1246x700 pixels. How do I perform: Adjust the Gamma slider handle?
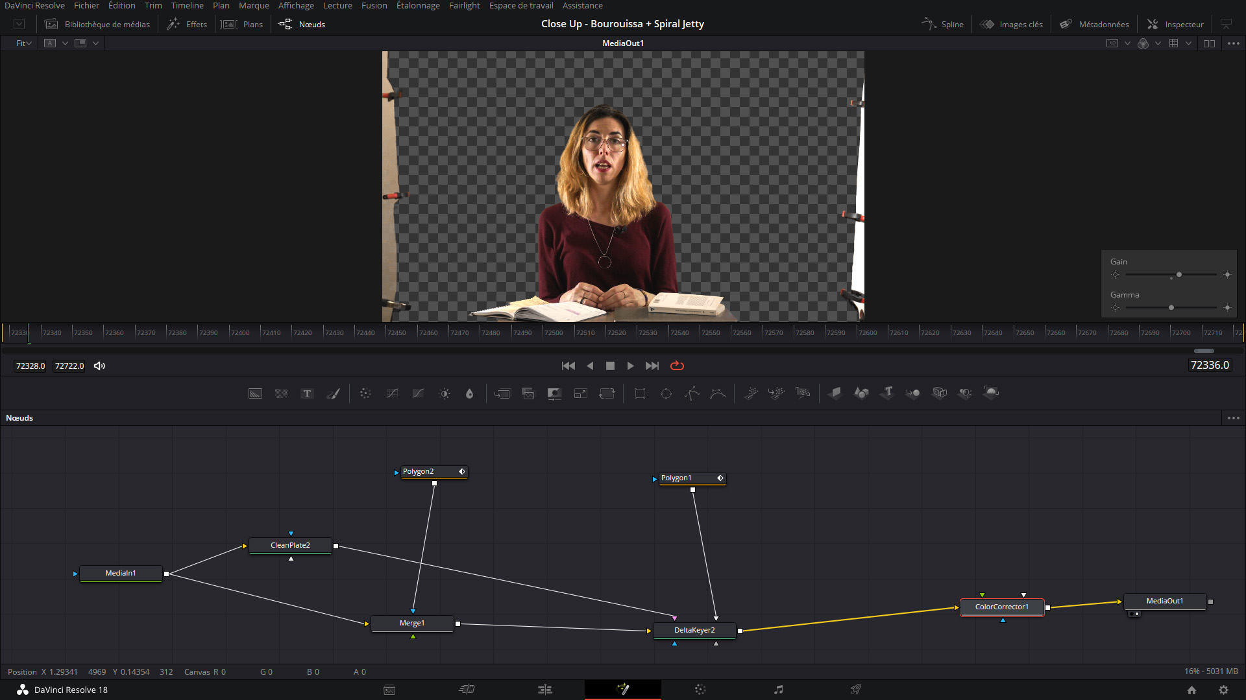point(1171,308)
